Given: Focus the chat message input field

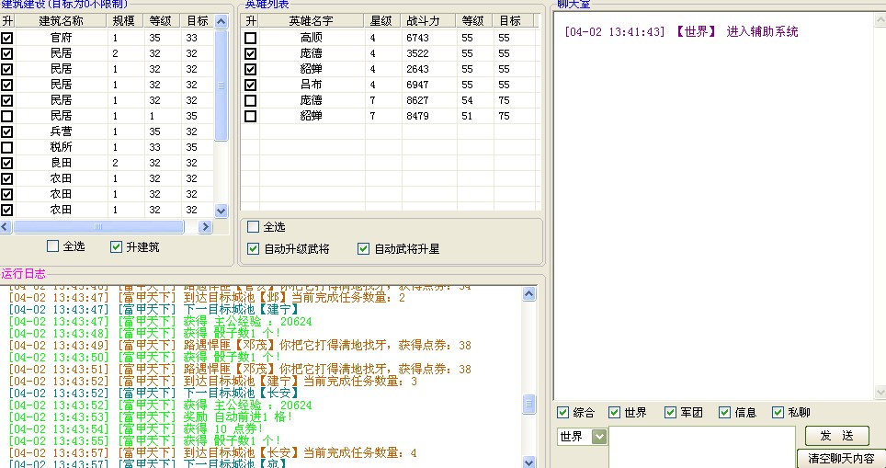Looking at the screenshot, I should (x=702, y=447).
